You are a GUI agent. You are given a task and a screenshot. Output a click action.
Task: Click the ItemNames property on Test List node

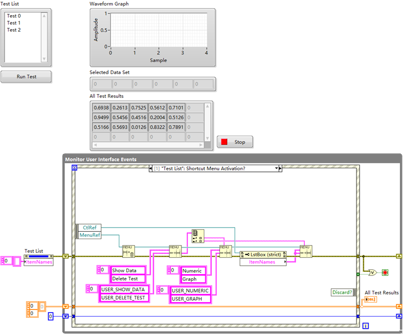point(39,262)
